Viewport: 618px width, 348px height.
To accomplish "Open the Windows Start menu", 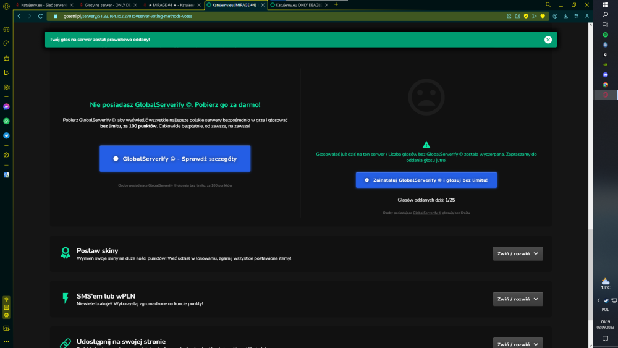I will tap(606, 5).
